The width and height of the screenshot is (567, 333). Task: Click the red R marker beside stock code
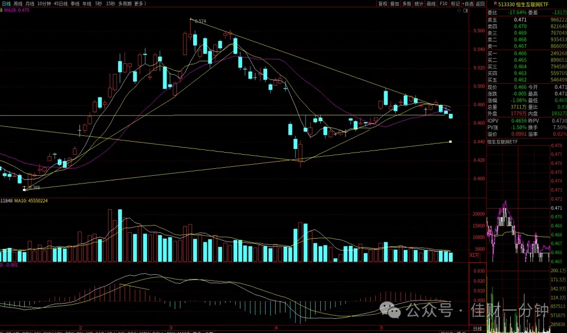(x=495, y=4)
